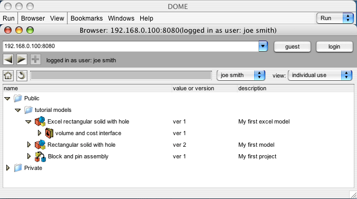The height and width of the screenshot is (199, 357).
Task: Click 'My first model' description
Action: pyautogui.click(x=256, y=145)
